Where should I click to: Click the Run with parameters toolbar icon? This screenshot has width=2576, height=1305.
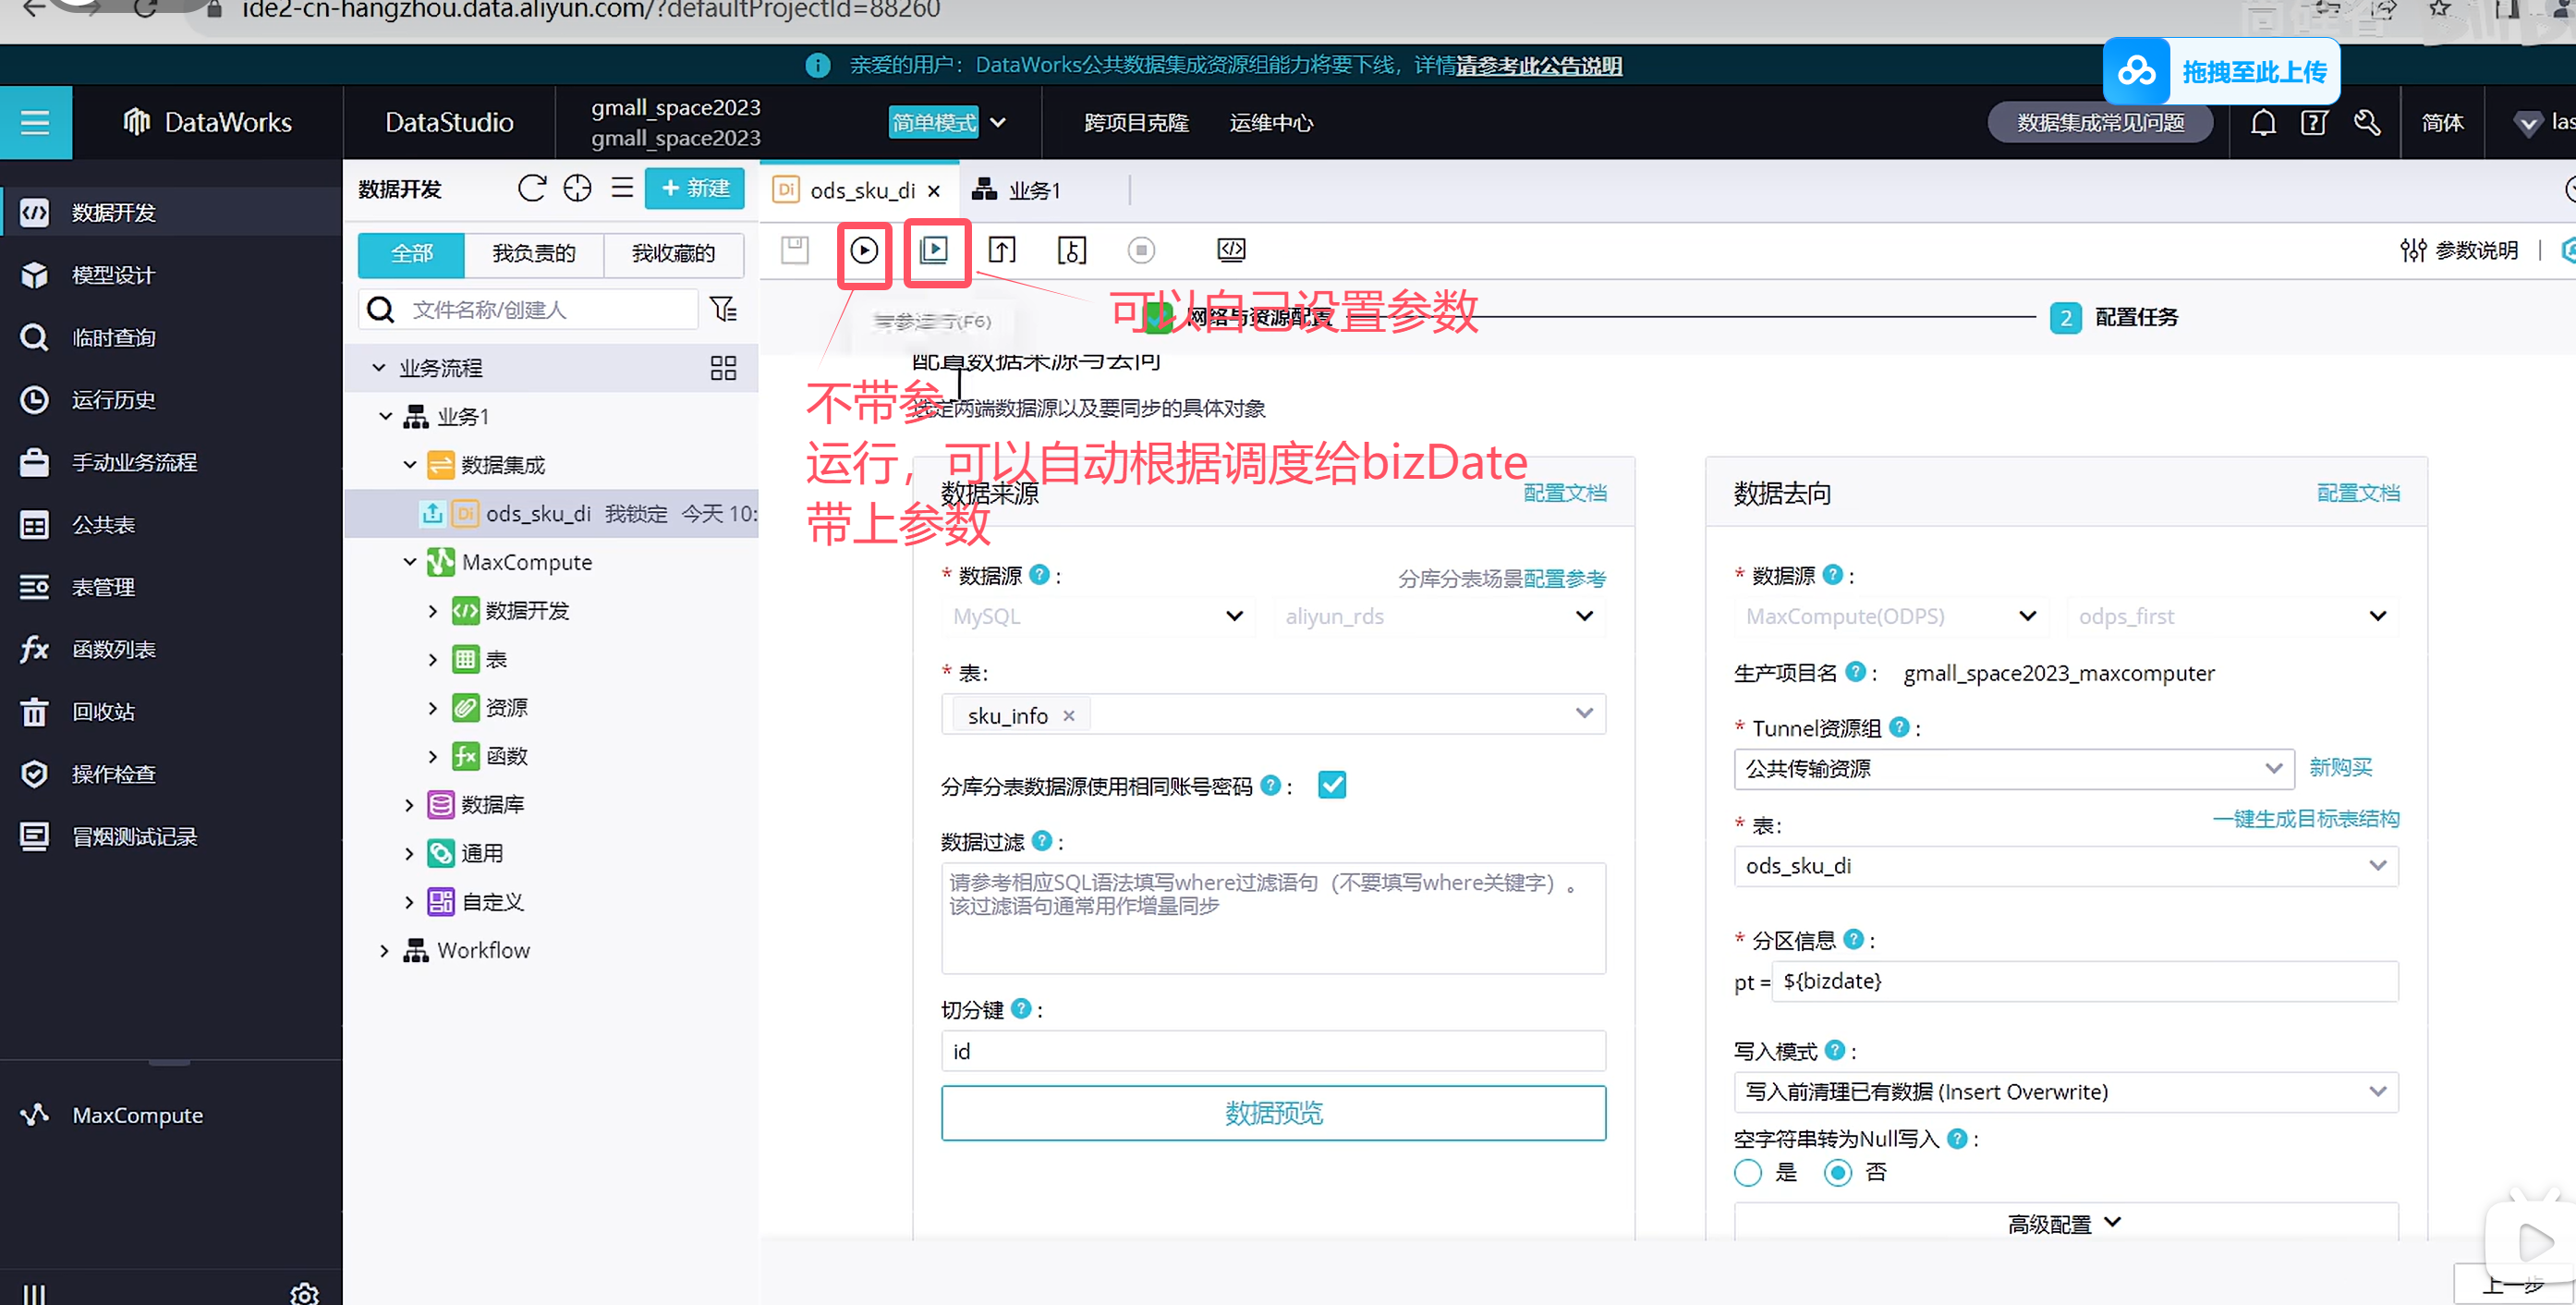pyautogui.click(x=934, y=250)
